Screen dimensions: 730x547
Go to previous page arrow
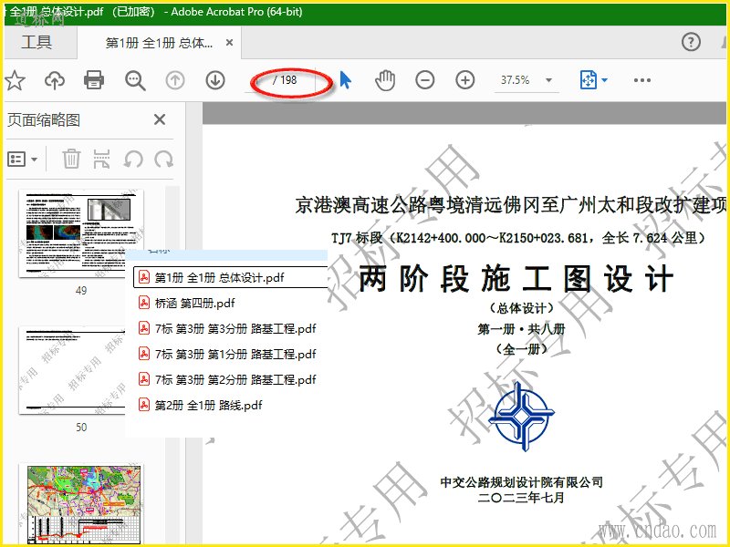[x=175, y=80]
